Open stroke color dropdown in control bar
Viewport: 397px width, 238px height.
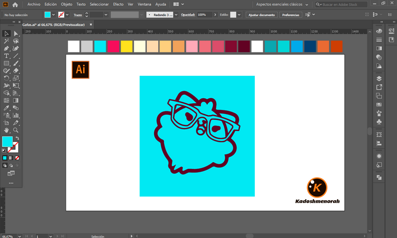point(67,14)
